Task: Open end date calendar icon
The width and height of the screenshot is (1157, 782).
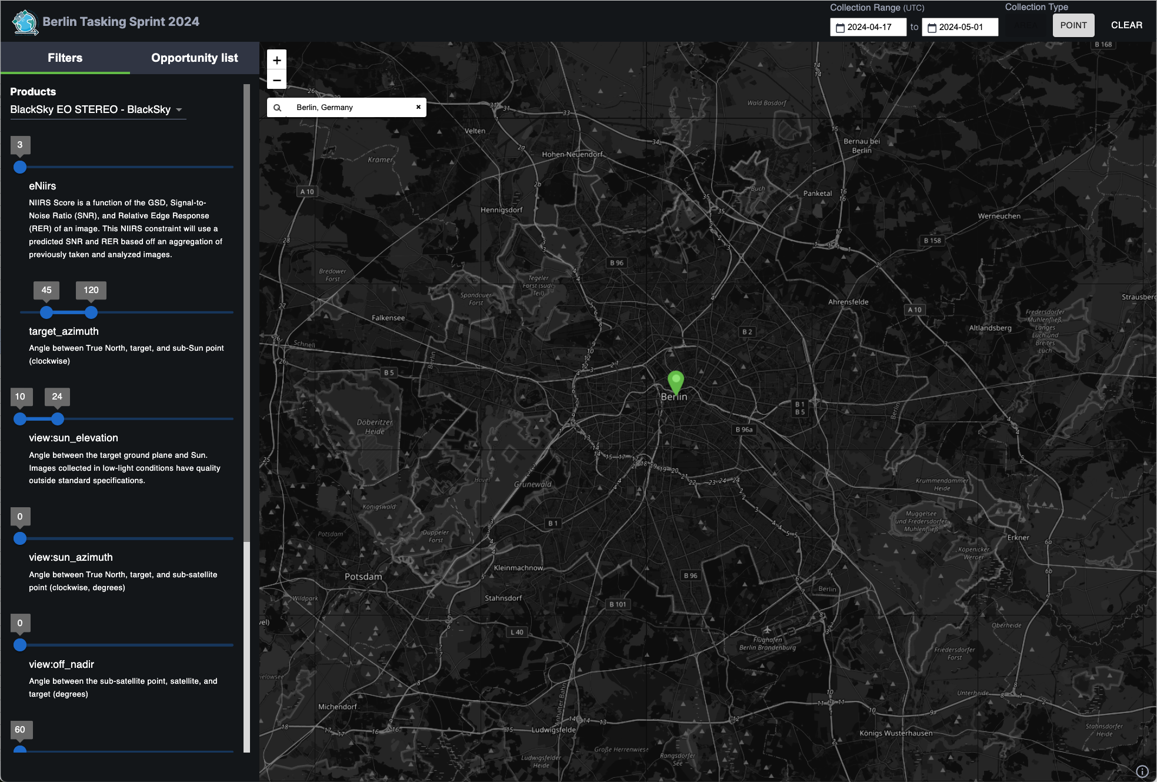Action: click(x=932, y=28)
